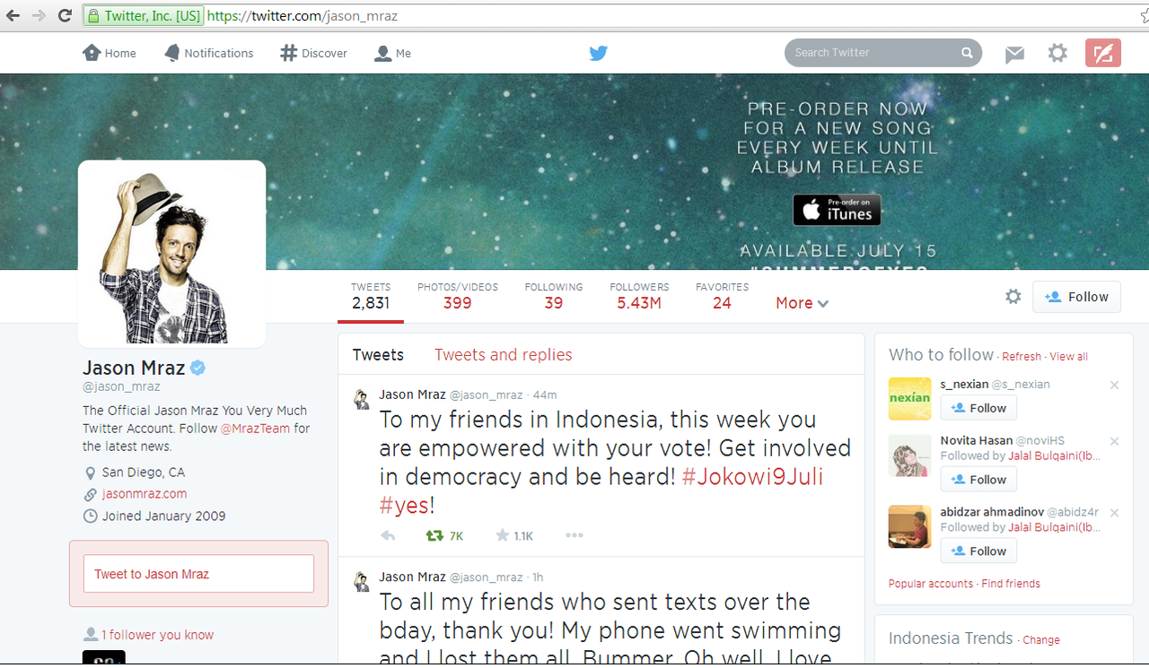The height and width of the screenshot is (668, 1149).
Task: Click the s_nexian avatar
Action: click(x=910, y=399)
